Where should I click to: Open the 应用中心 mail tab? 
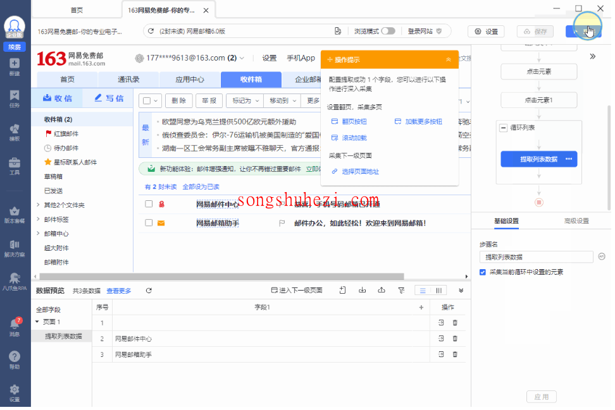pyautogui.click(x=190, y=80)
